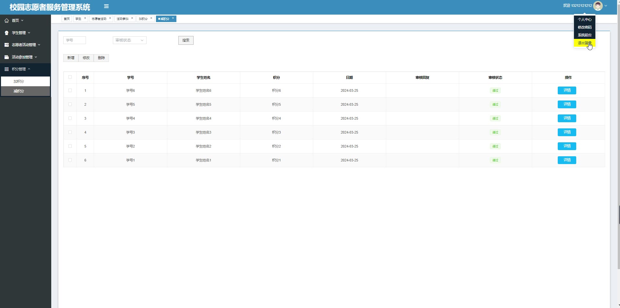Viewport: 620px width, 308px height.
Task: Click the user avatar icon
Action: 598,6
